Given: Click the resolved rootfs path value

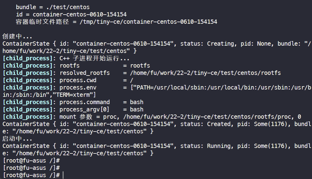Looking at the screenshot, I should [205, 73].
